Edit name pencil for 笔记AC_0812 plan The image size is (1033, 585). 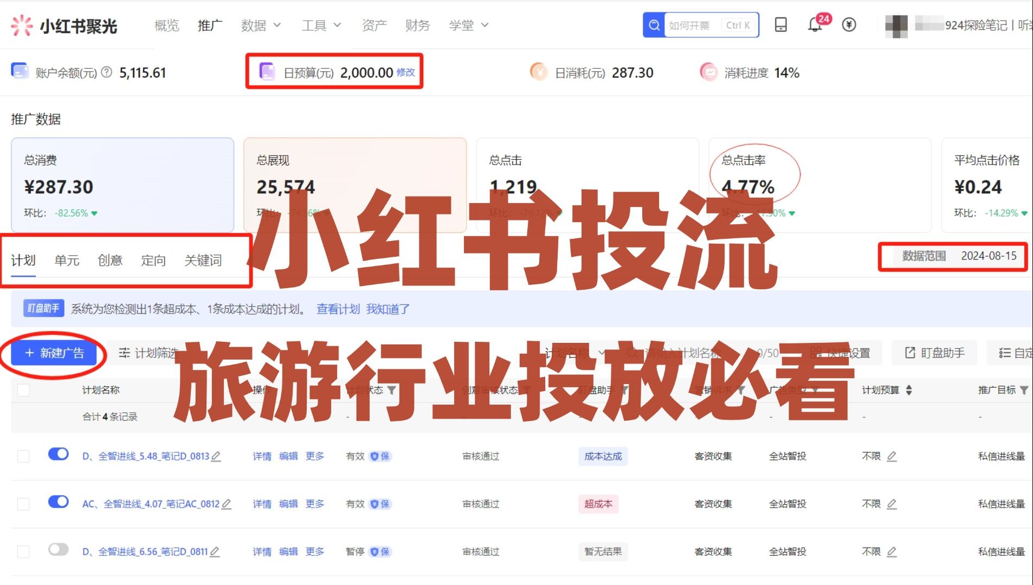[227, 504]
